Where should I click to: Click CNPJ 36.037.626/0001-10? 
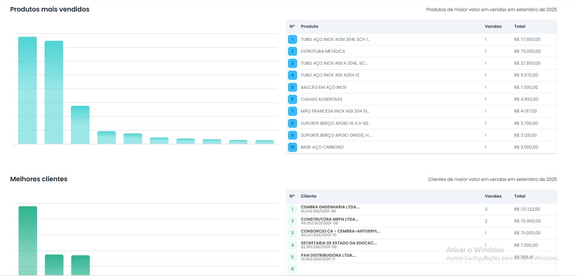(319, 235)
